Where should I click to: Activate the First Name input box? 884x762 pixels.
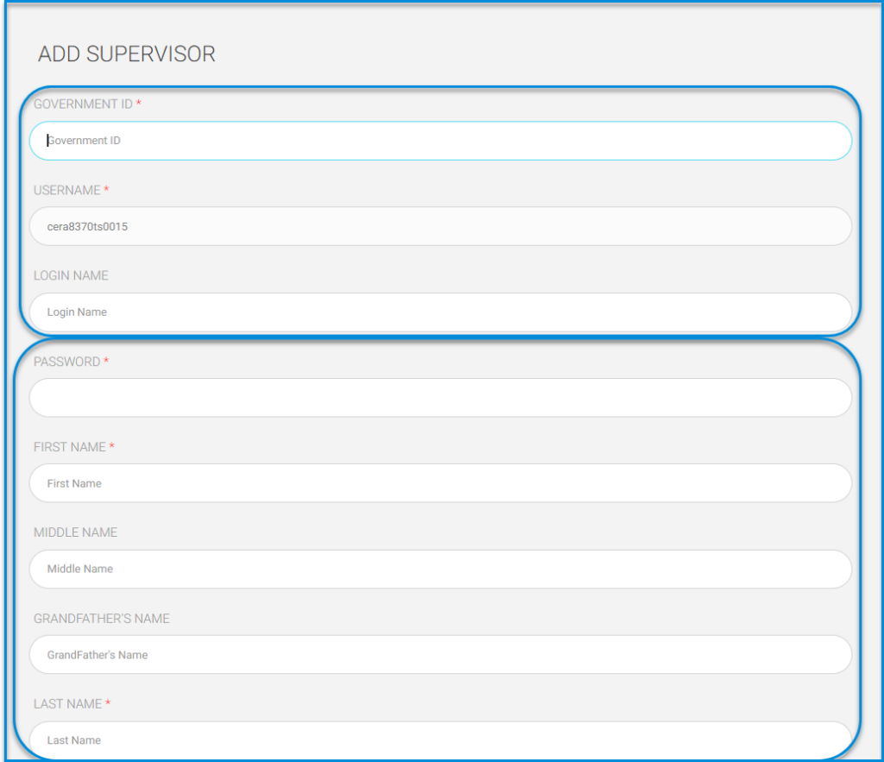(440, 483)
